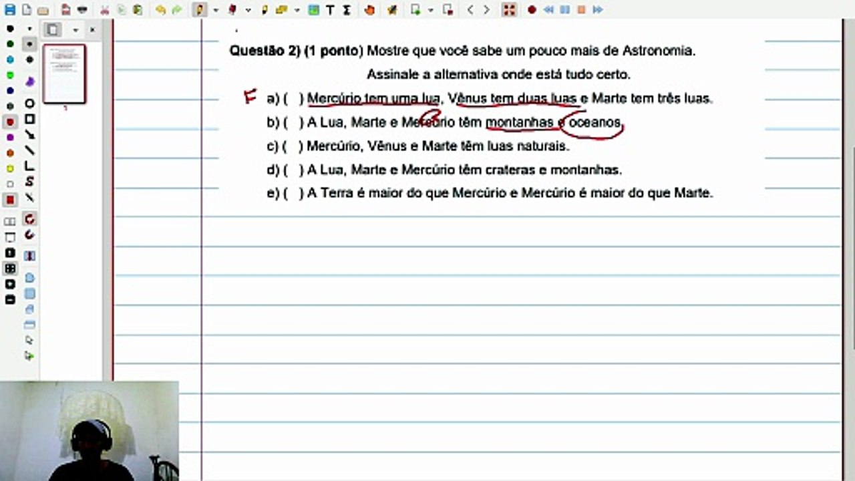Toggle the fill shape option
This screenshot has width=855, height=481.
(29, 82)
